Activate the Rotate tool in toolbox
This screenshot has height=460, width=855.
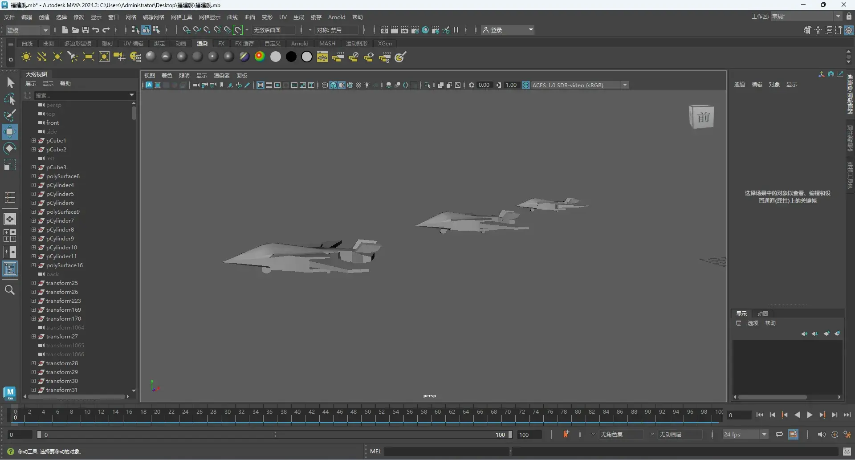tap(10, 148)
